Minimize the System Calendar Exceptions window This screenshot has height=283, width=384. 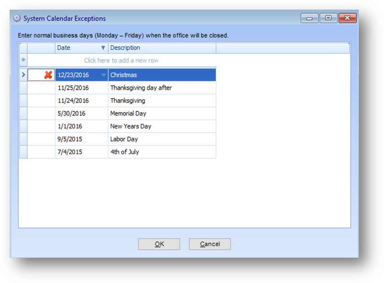(x=310, y=18)
